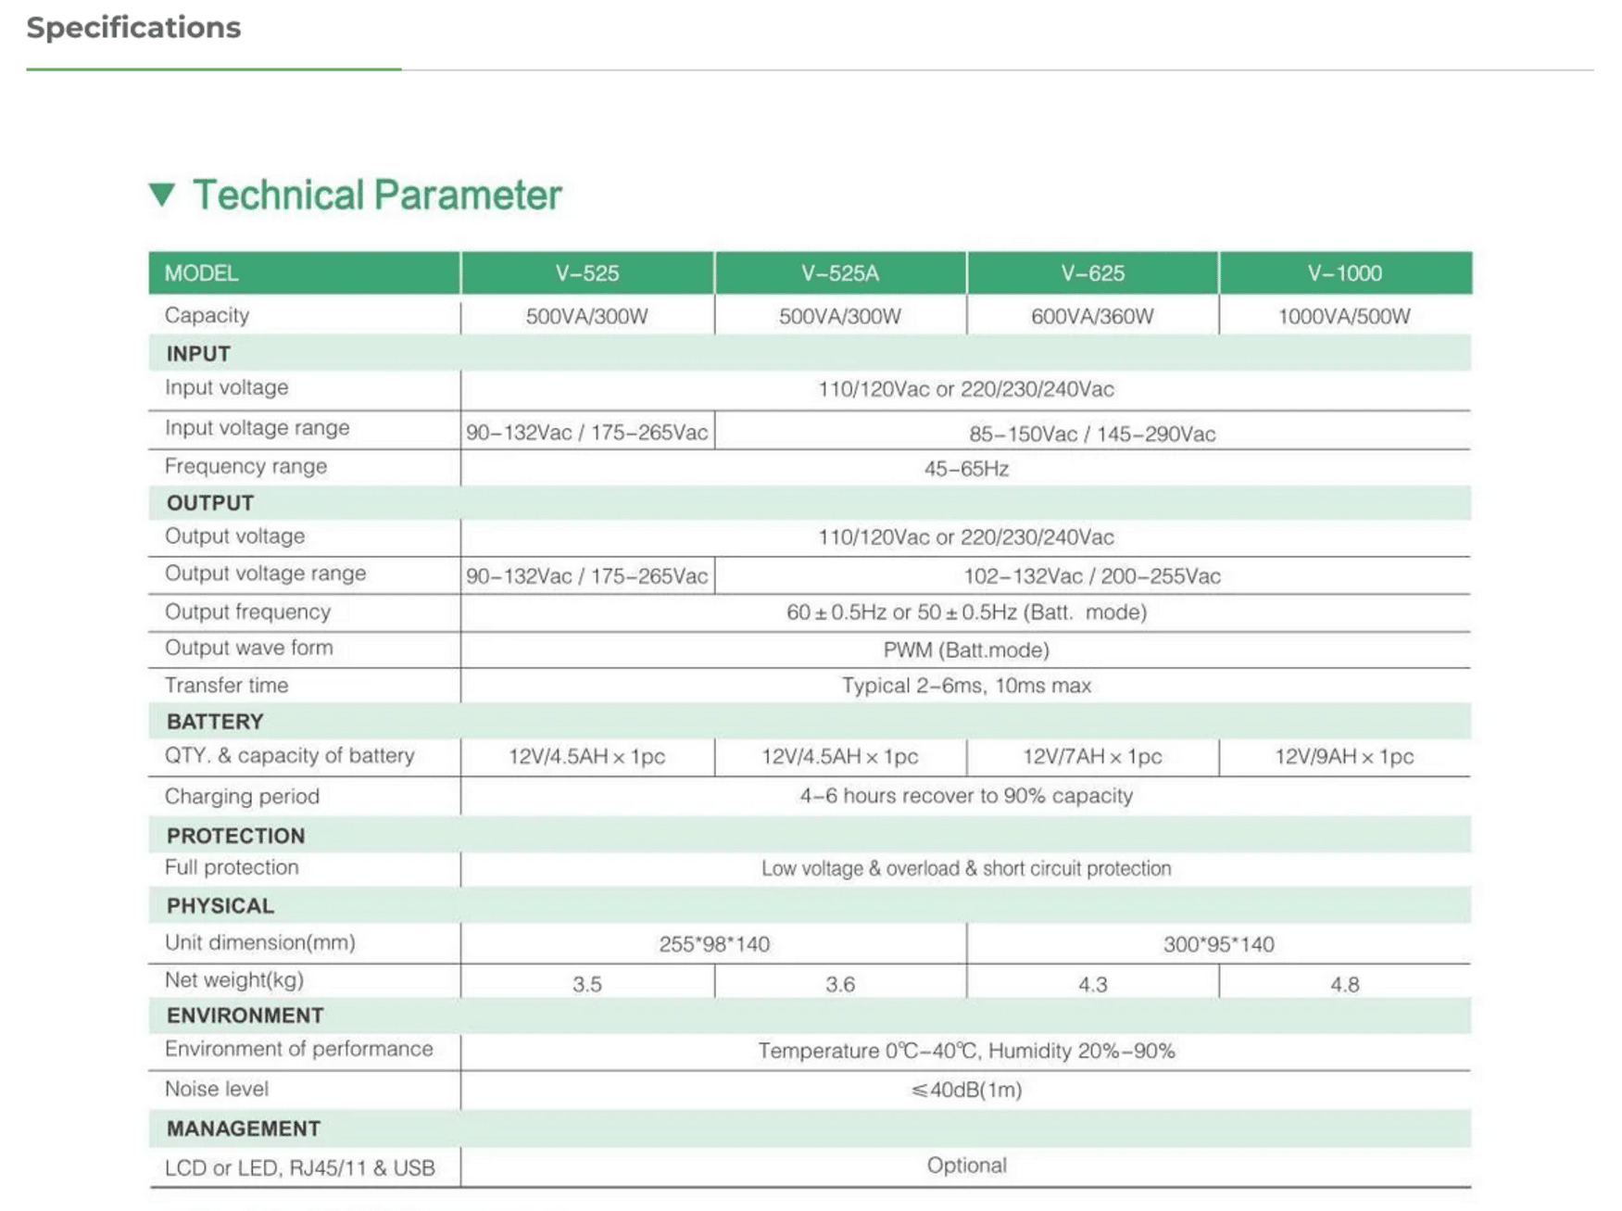Open the Specifications tab
The width and height of the screenshot is (1622, 1211).
133,29
